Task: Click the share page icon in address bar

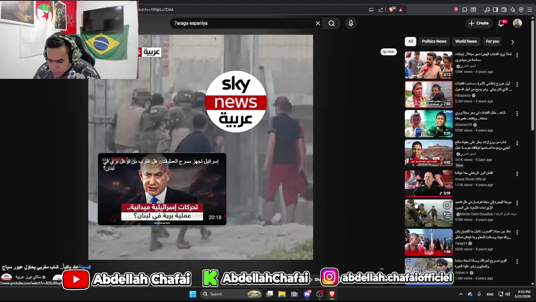Action: pos(381,10)
